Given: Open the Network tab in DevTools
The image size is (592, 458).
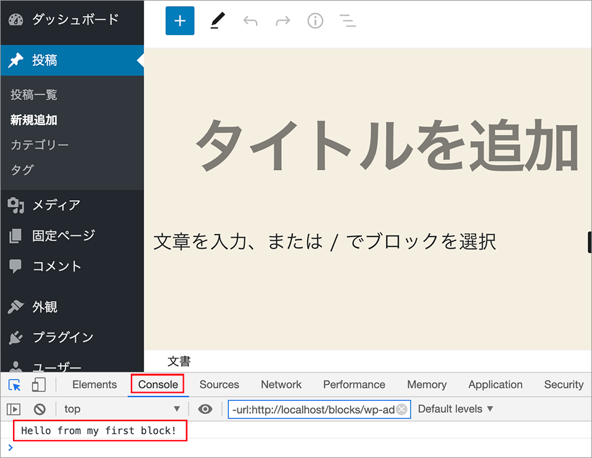Looking at the screenshot, I should (x=281, y=384).
